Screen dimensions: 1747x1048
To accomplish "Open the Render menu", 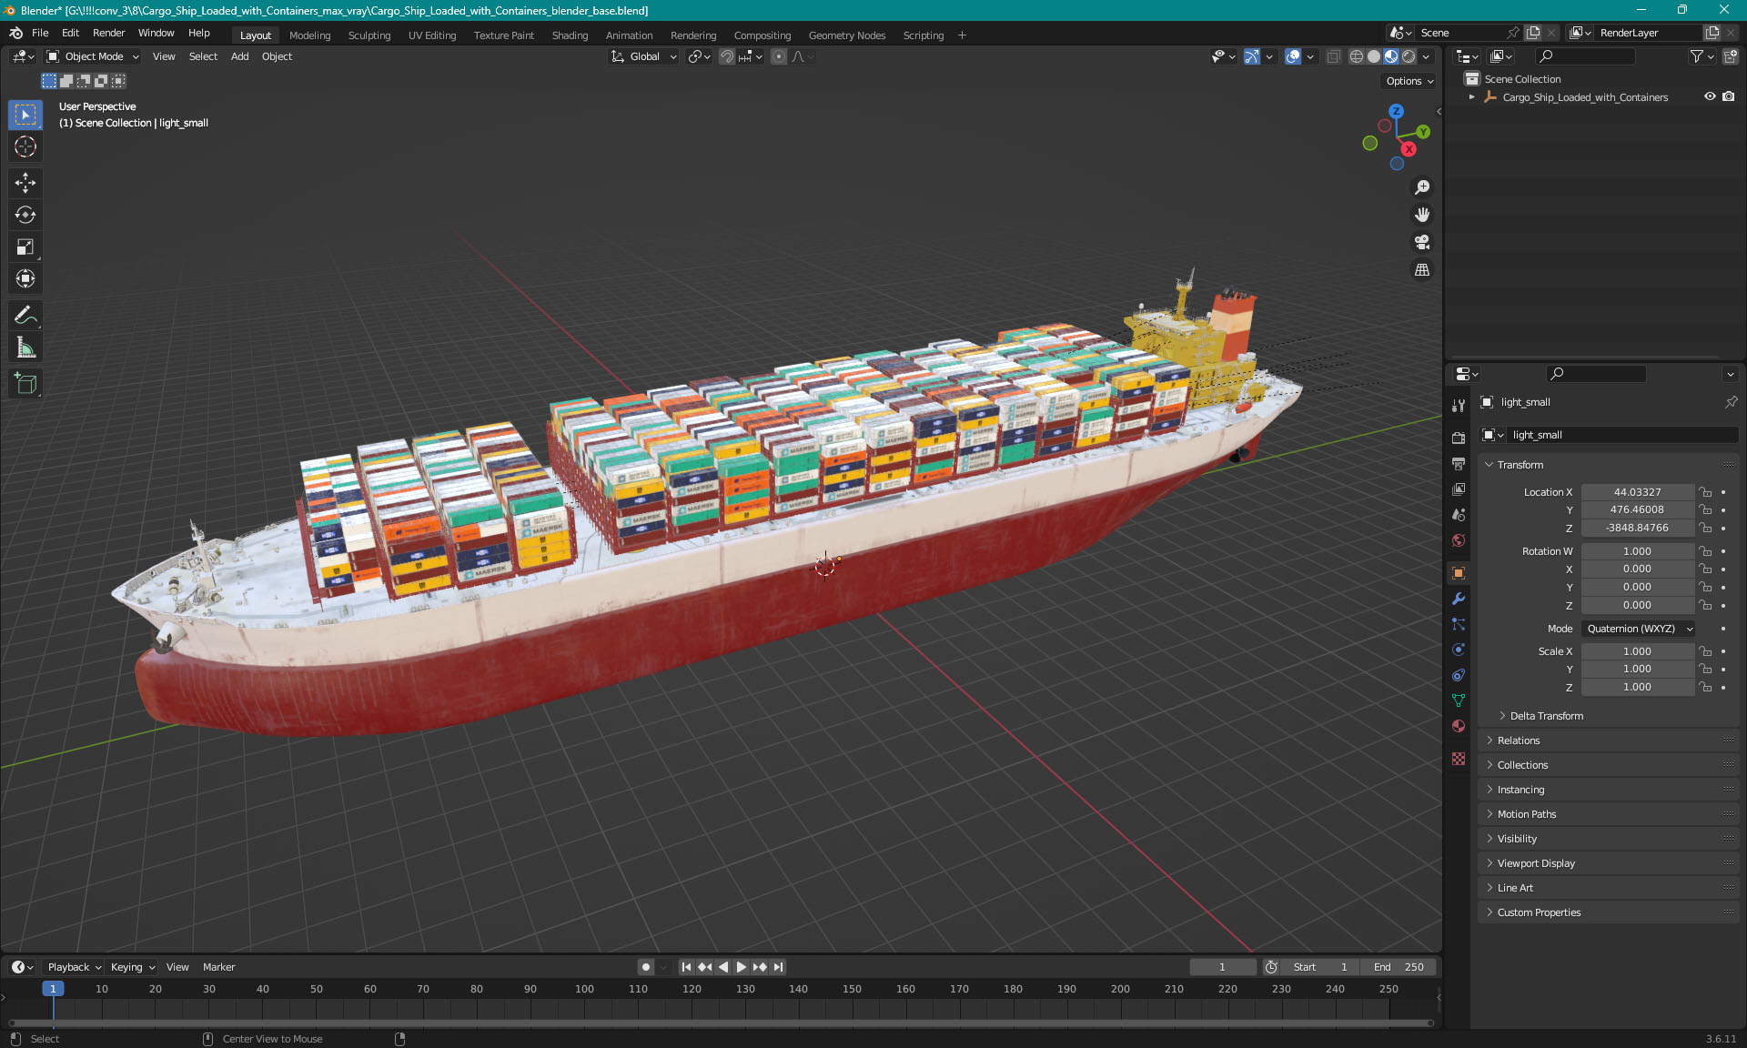I will tap(108, 33).
